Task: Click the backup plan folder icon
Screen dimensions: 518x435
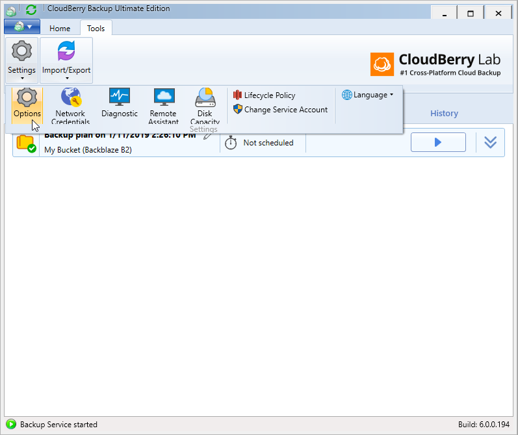Action: click(26, 143)
